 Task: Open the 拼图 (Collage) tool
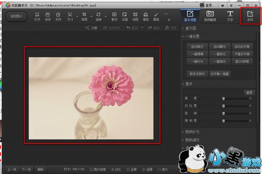[135, 17]
